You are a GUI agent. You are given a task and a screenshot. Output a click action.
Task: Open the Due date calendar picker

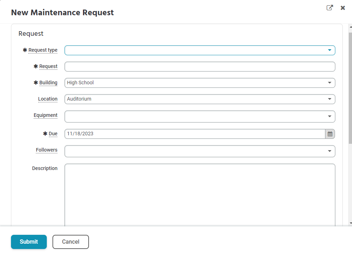tap(330, 134)
